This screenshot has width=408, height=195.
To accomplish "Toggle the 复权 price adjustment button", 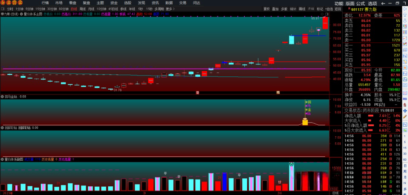I will [x=267, y=9].
